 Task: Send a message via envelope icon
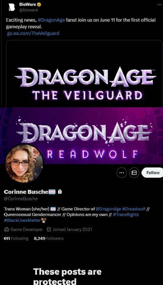pyautogui.click(x=134, y=173)
